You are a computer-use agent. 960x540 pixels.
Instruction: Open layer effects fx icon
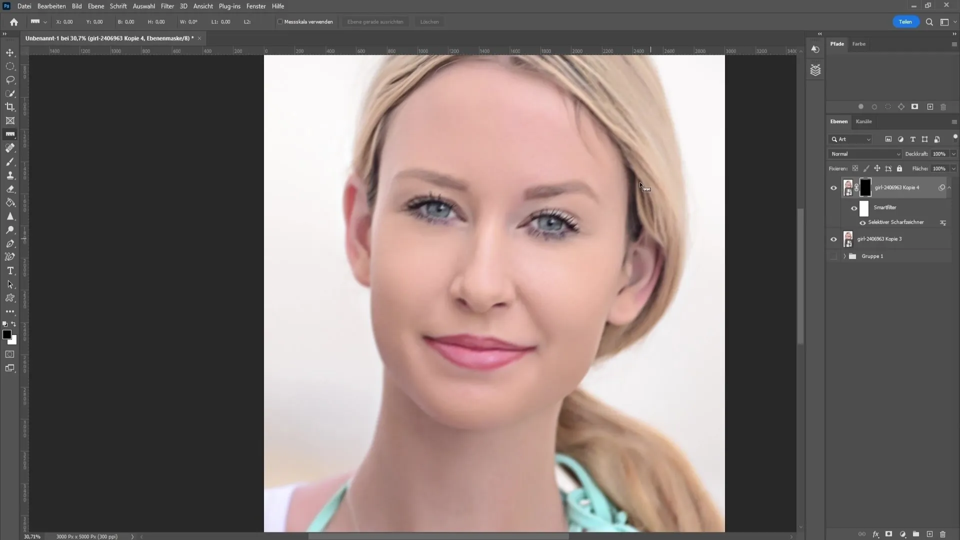pyautogui.click(x=875, y=534)
